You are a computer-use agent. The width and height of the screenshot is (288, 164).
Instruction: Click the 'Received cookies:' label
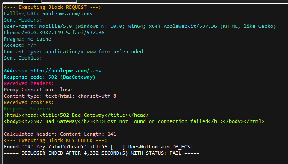29,102
